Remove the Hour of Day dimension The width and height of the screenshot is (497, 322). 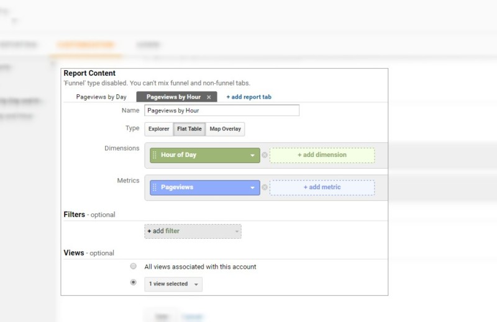coord(265,155)
